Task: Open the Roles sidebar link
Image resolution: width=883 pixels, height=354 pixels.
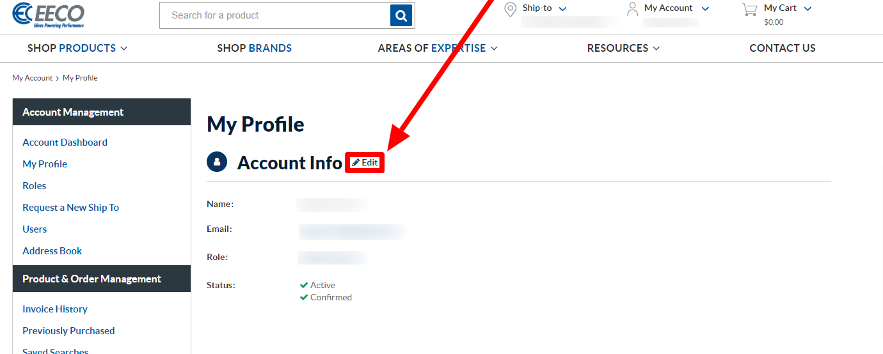Action: click(x=35, y=186)
